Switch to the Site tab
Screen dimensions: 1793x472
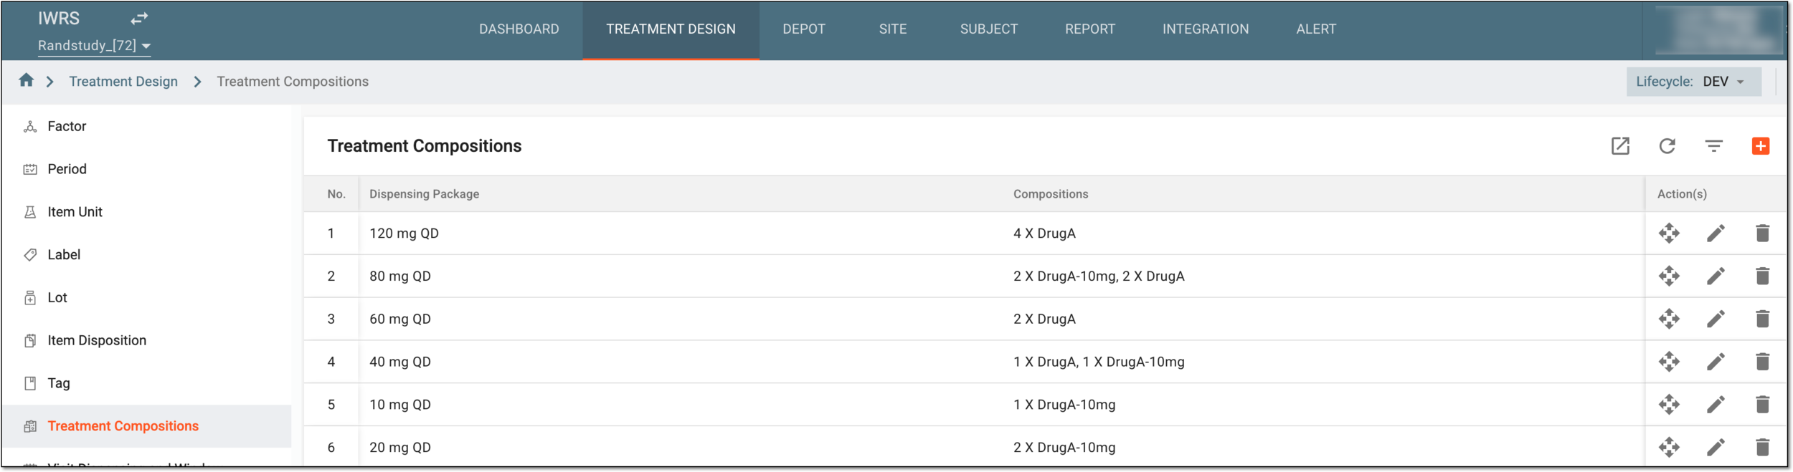(893, 29)
